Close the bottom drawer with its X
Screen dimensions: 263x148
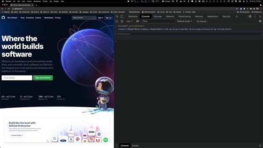pyautogui.click(x=260, y=146)
